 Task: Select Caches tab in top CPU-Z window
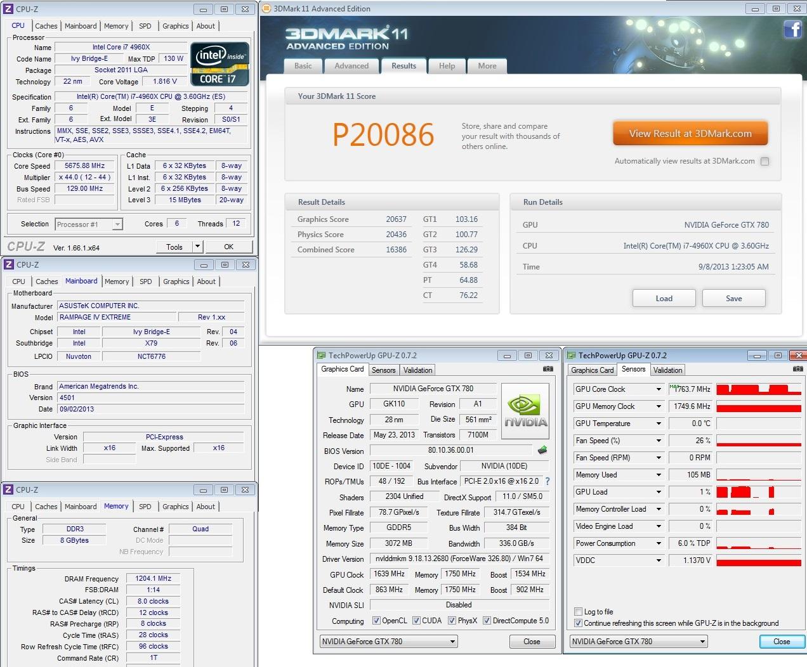coord(46,26)
